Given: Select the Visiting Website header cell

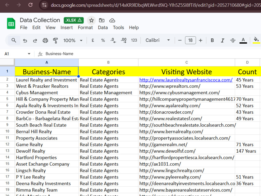Looking at the screenshot, I should pyautogui.click(x=187, y=72).
